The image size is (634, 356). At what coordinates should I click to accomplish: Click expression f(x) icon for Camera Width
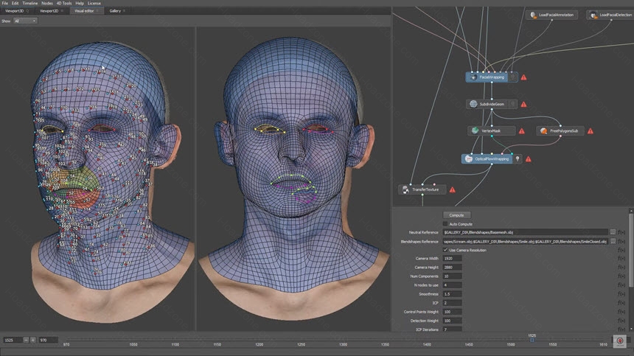pos(621,258)
